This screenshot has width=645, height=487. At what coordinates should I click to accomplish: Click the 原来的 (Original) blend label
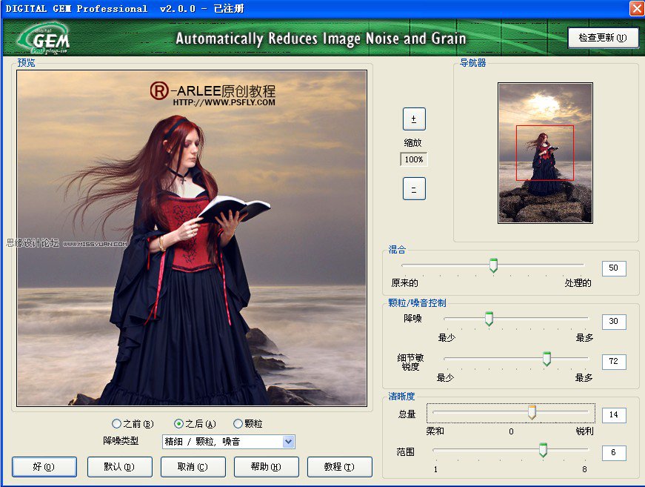tap(405, 283)
